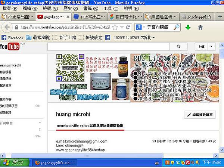This screenshot has width=224, height=168.
Task: Go to home page via house icon
Action: click(200, 27)
